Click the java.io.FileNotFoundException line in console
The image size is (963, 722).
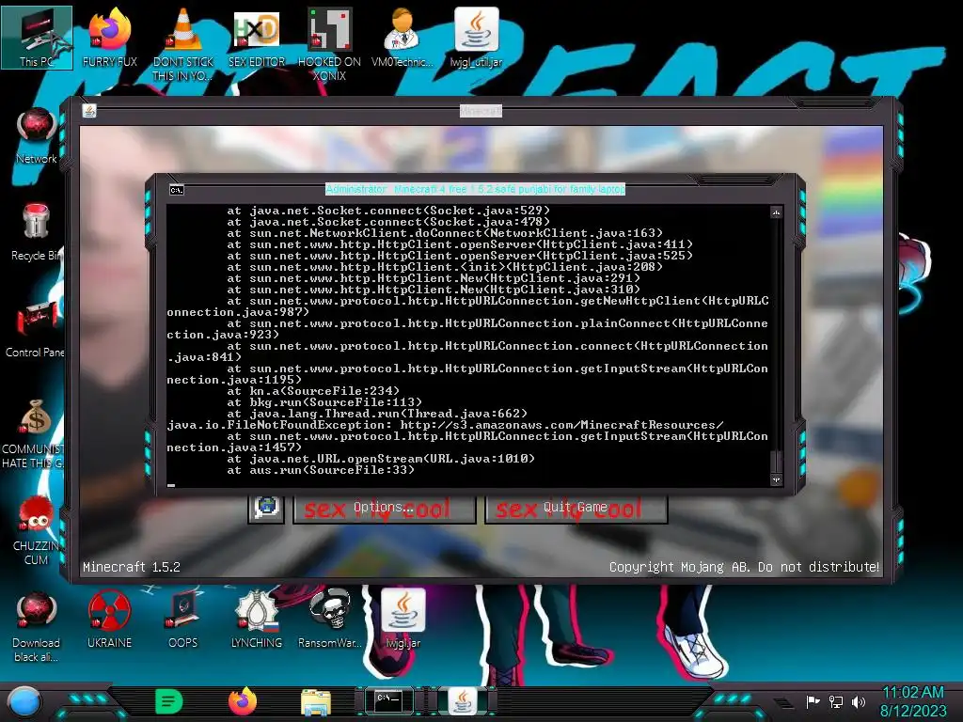pos(445,425)
